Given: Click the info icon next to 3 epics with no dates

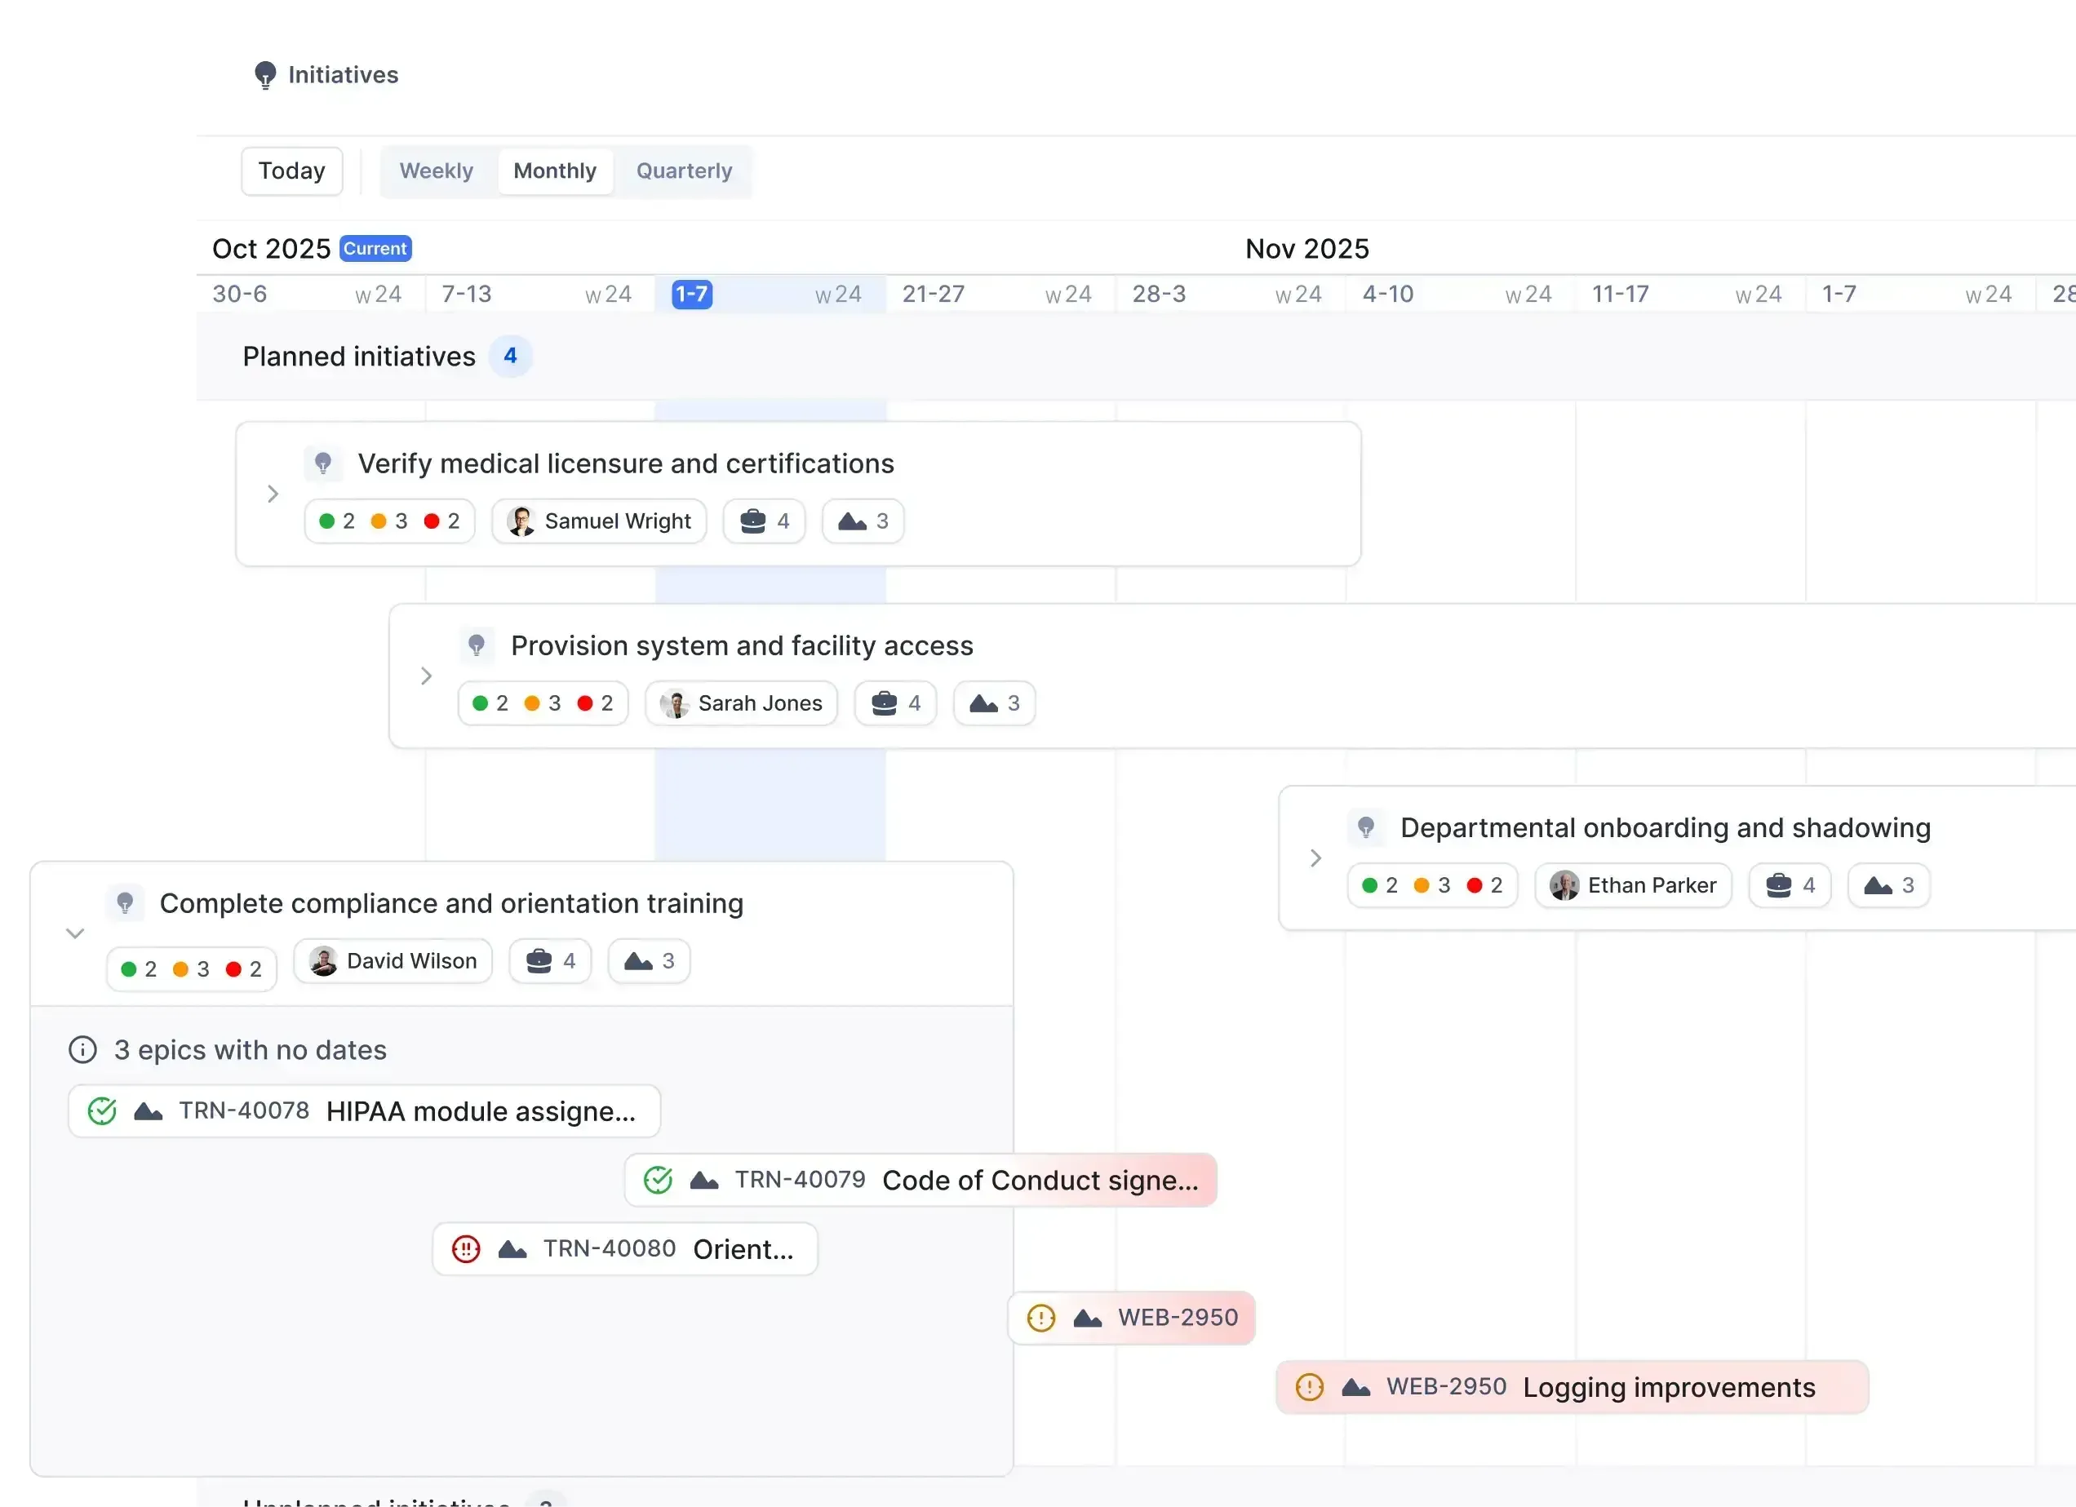Looking at the screenshot, I should [82, 1049].
